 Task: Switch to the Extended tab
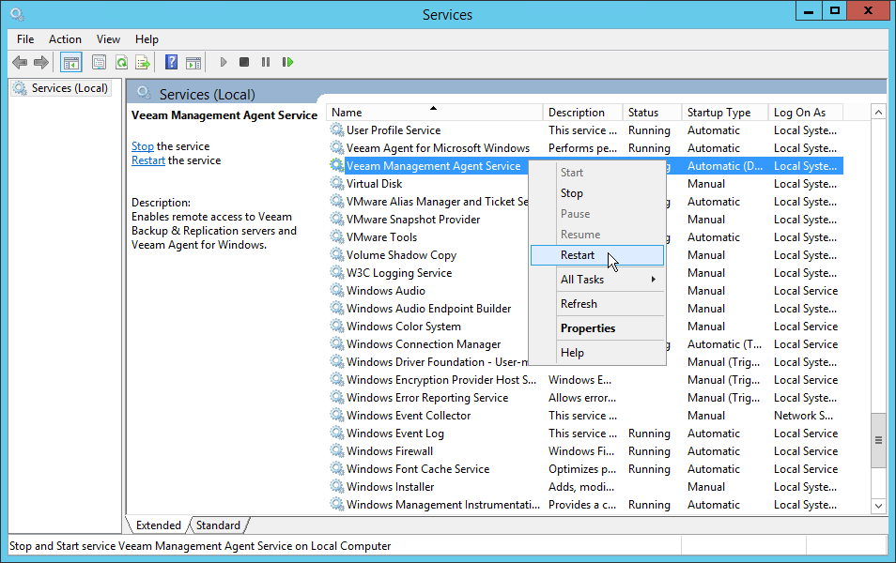[158, 525]
